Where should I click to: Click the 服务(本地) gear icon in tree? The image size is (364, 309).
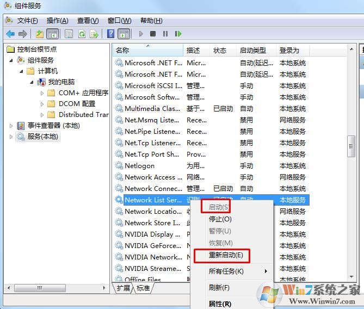(21, 137)
